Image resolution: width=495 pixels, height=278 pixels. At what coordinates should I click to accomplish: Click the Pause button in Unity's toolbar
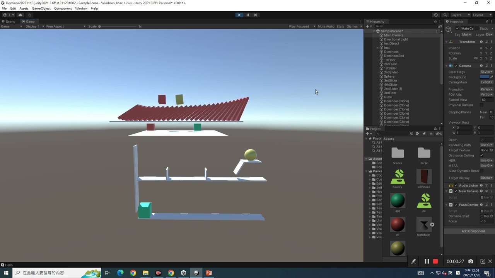pyautogui.click(x=247, y=15)
